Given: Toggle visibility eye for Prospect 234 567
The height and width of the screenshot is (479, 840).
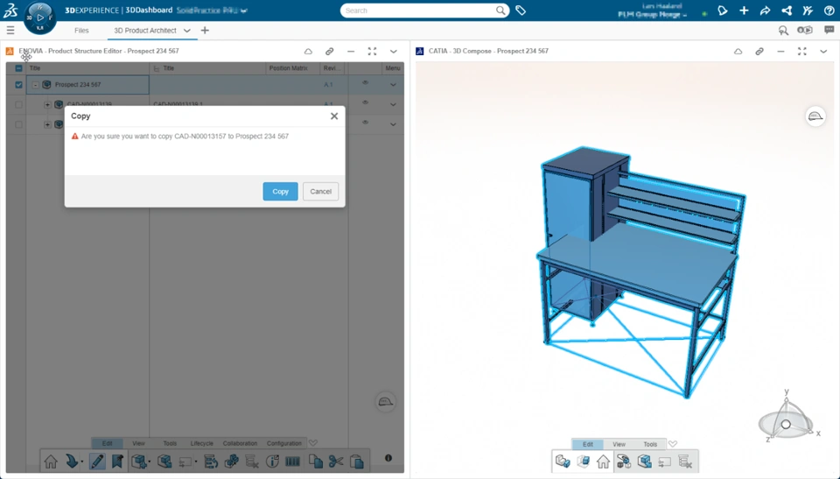Looking at the screenshot, I should [x=366, y=82].
